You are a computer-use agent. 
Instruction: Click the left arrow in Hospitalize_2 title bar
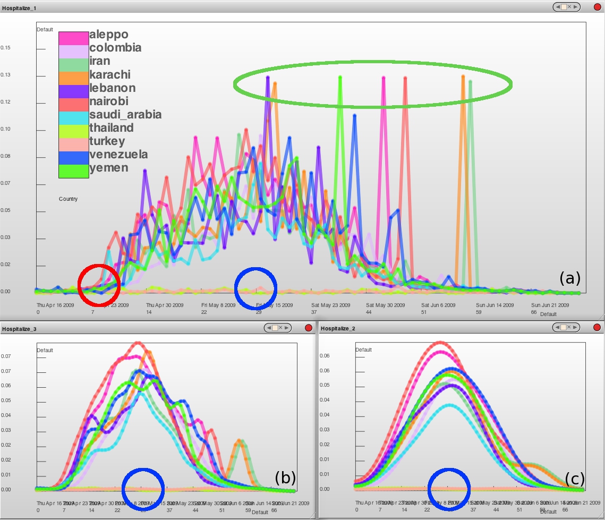558,328
